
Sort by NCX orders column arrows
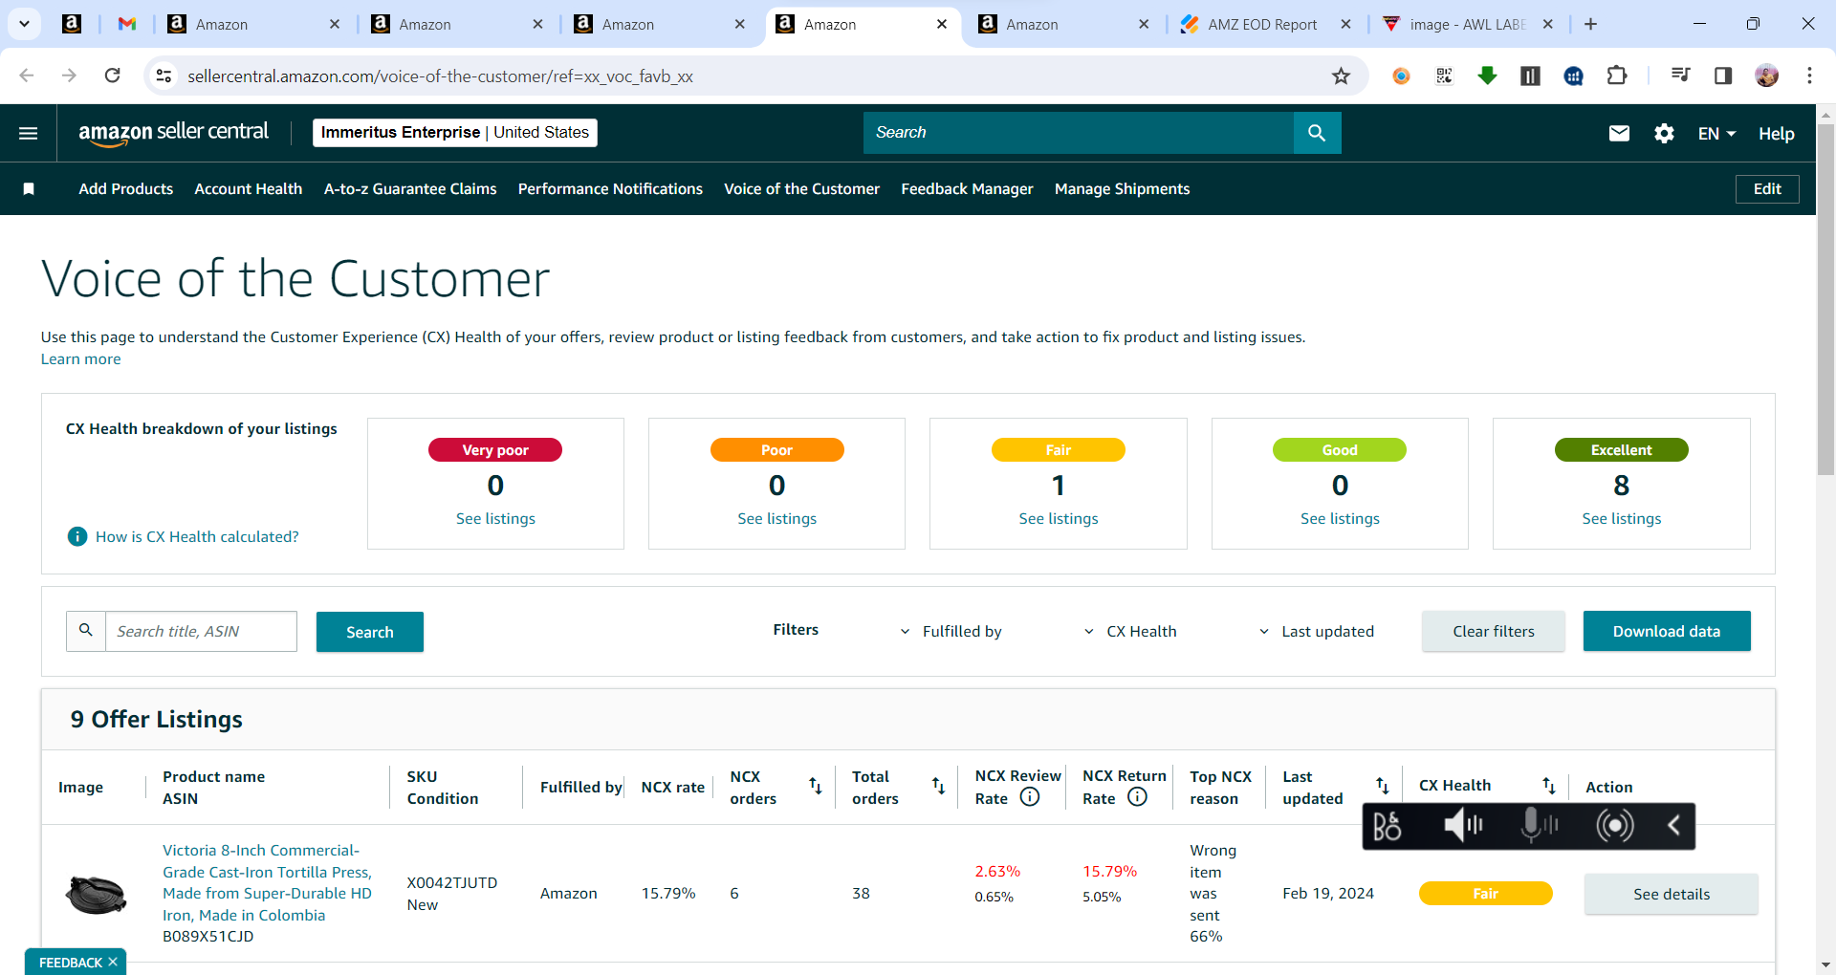click(816, 786)
